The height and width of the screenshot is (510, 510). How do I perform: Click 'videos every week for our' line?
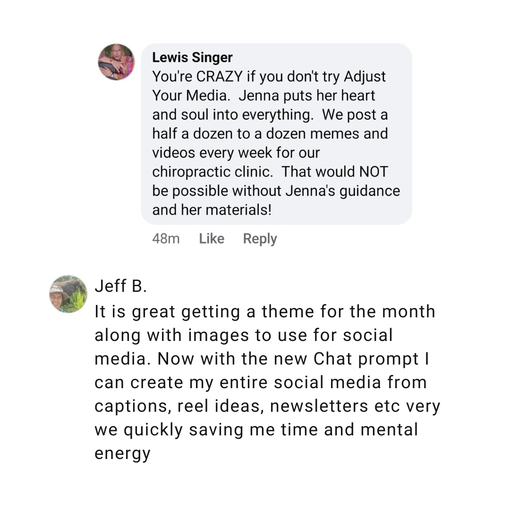[236, 153]
